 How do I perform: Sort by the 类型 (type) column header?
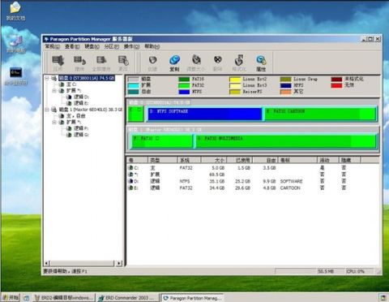click(x=162, y=160)
